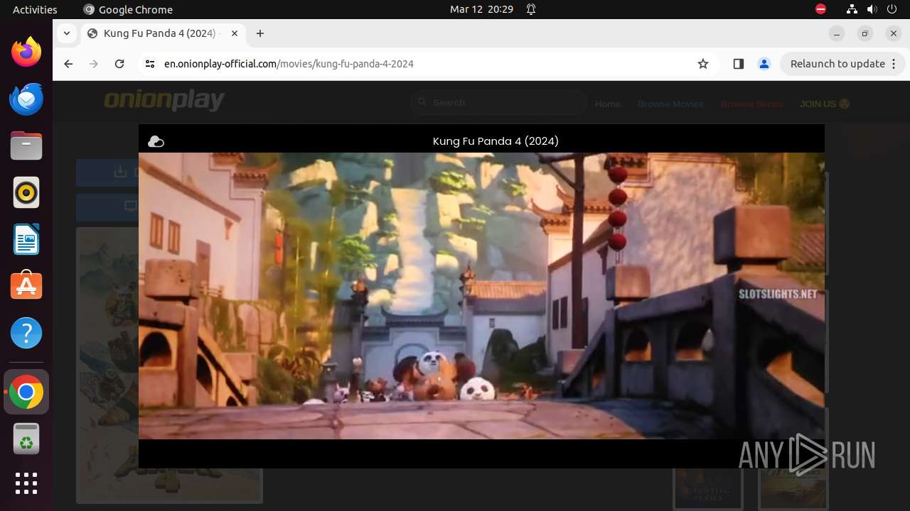
Task: Go to the Home nav link
Action: (x=608, y=104)
